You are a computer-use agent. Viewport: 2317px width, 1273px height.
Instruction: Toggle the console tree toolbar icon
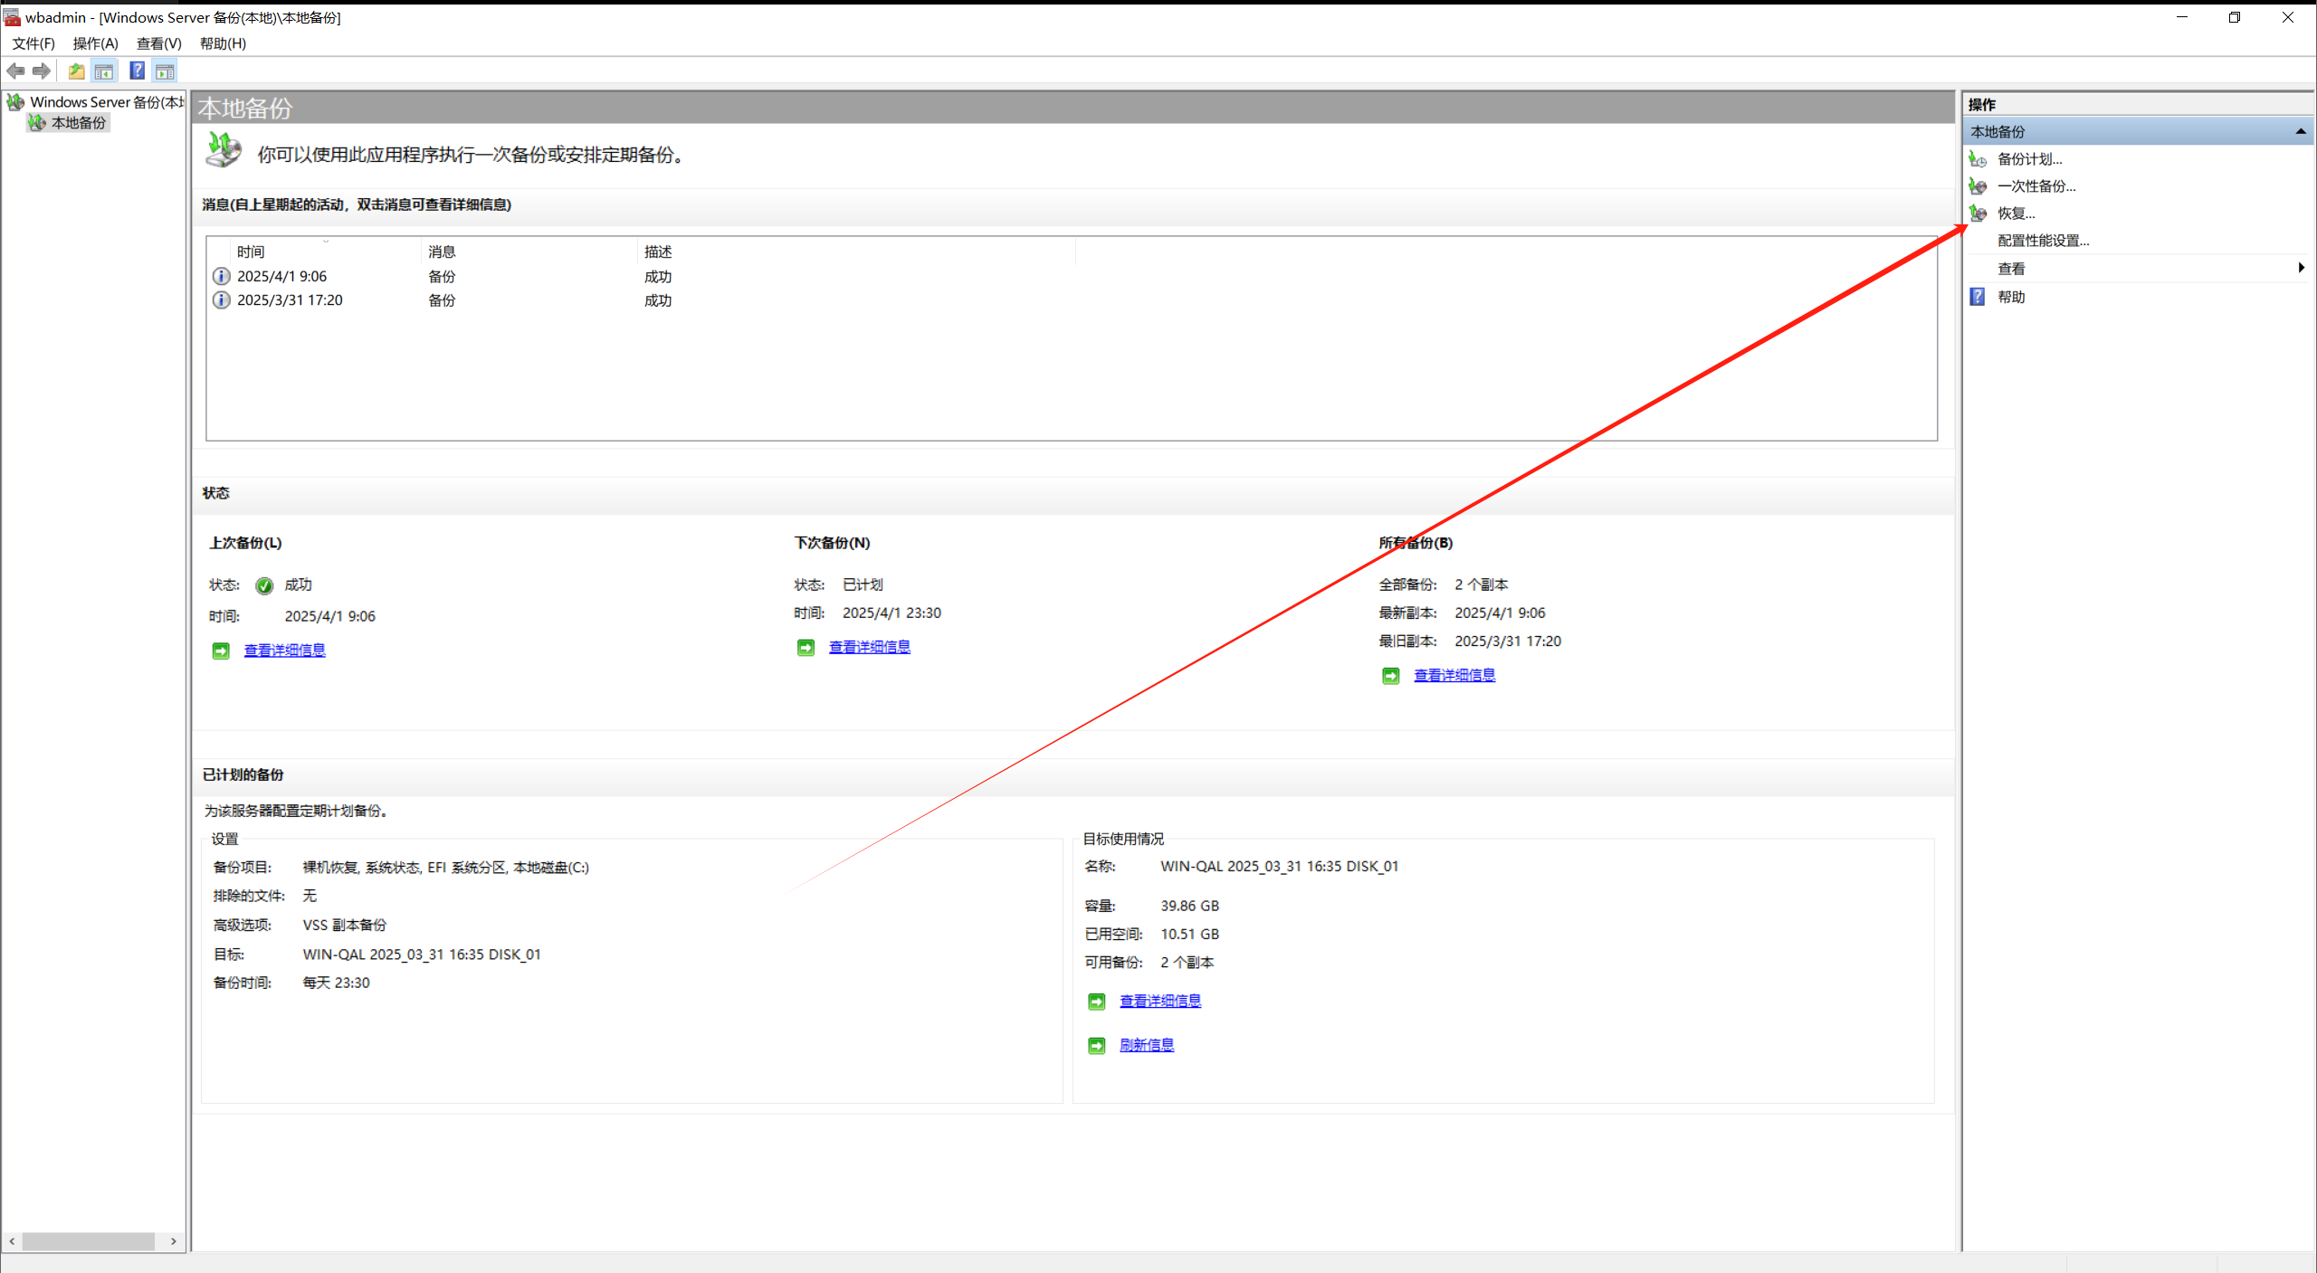tap(104, 71)
